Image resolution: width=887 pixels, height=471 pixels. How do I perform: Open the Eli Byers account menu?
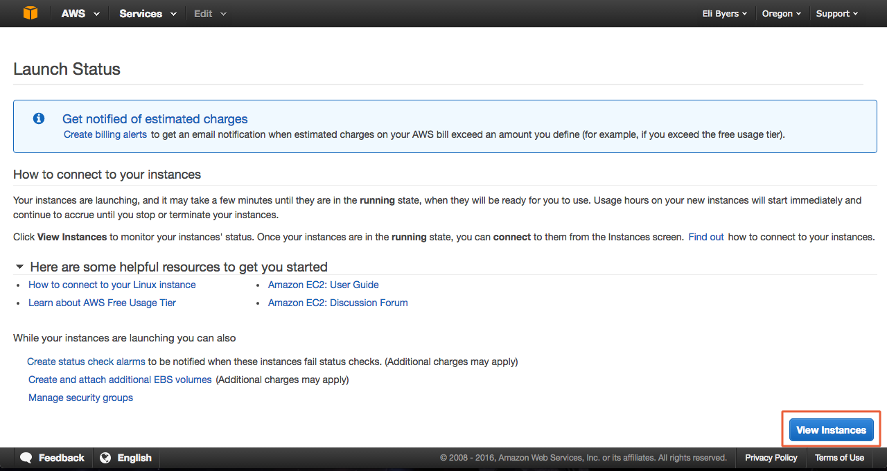tap(725, 14)
